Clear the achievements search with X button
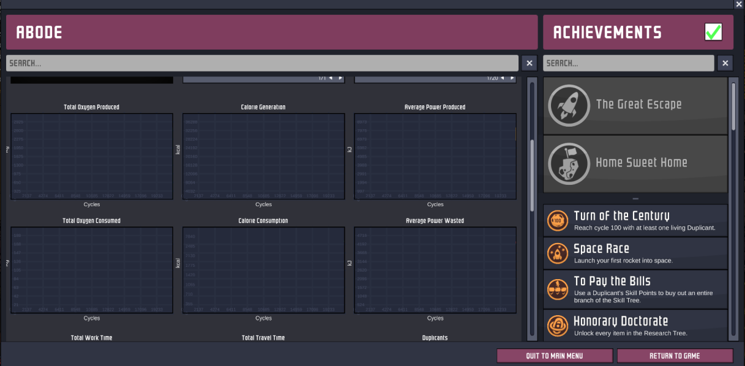Image resolution: width=745 pixels, height=366 pixels. 725,63
